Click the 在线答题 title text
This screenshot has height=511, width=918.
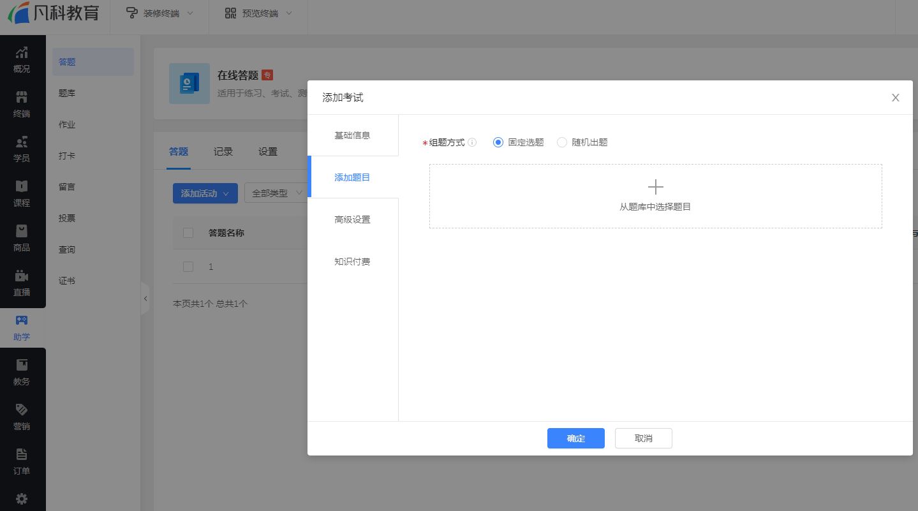pyautogui.click(x=238, y=75)
